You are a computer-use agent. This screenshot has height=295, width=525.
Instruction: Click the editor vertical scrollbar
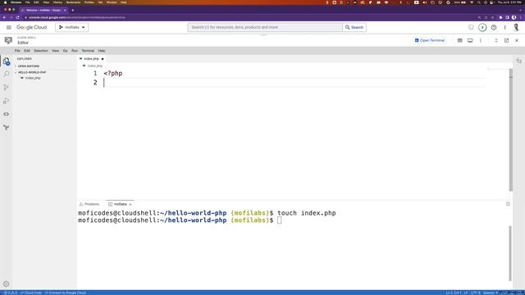[x=511, y=130]
